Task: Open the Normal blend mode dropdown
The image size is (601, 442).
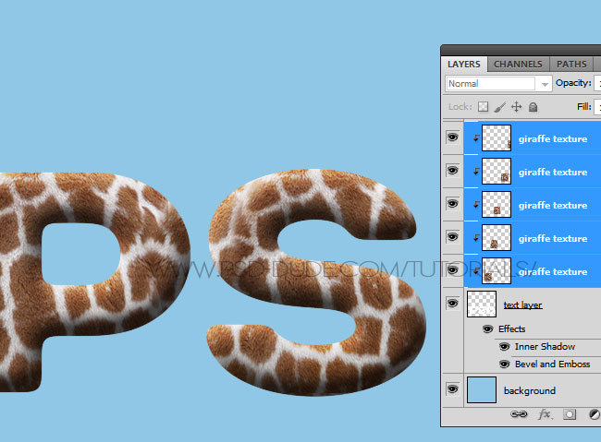Action: click(498, 83)
